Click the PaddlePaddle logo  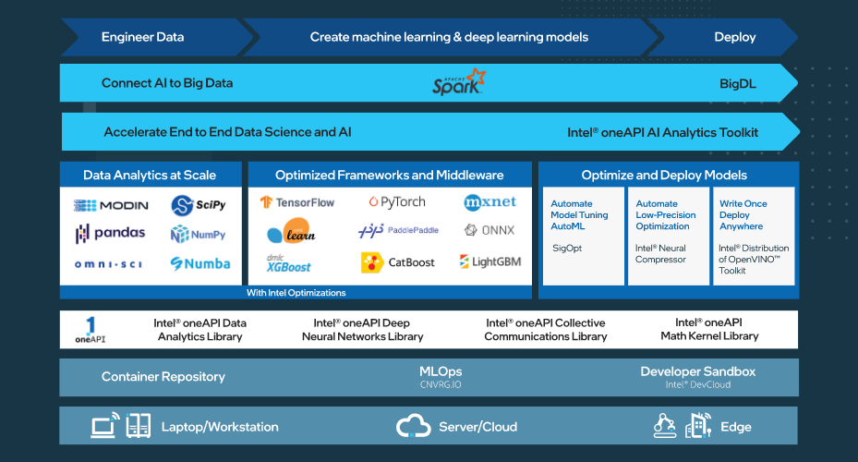point(398,230)
